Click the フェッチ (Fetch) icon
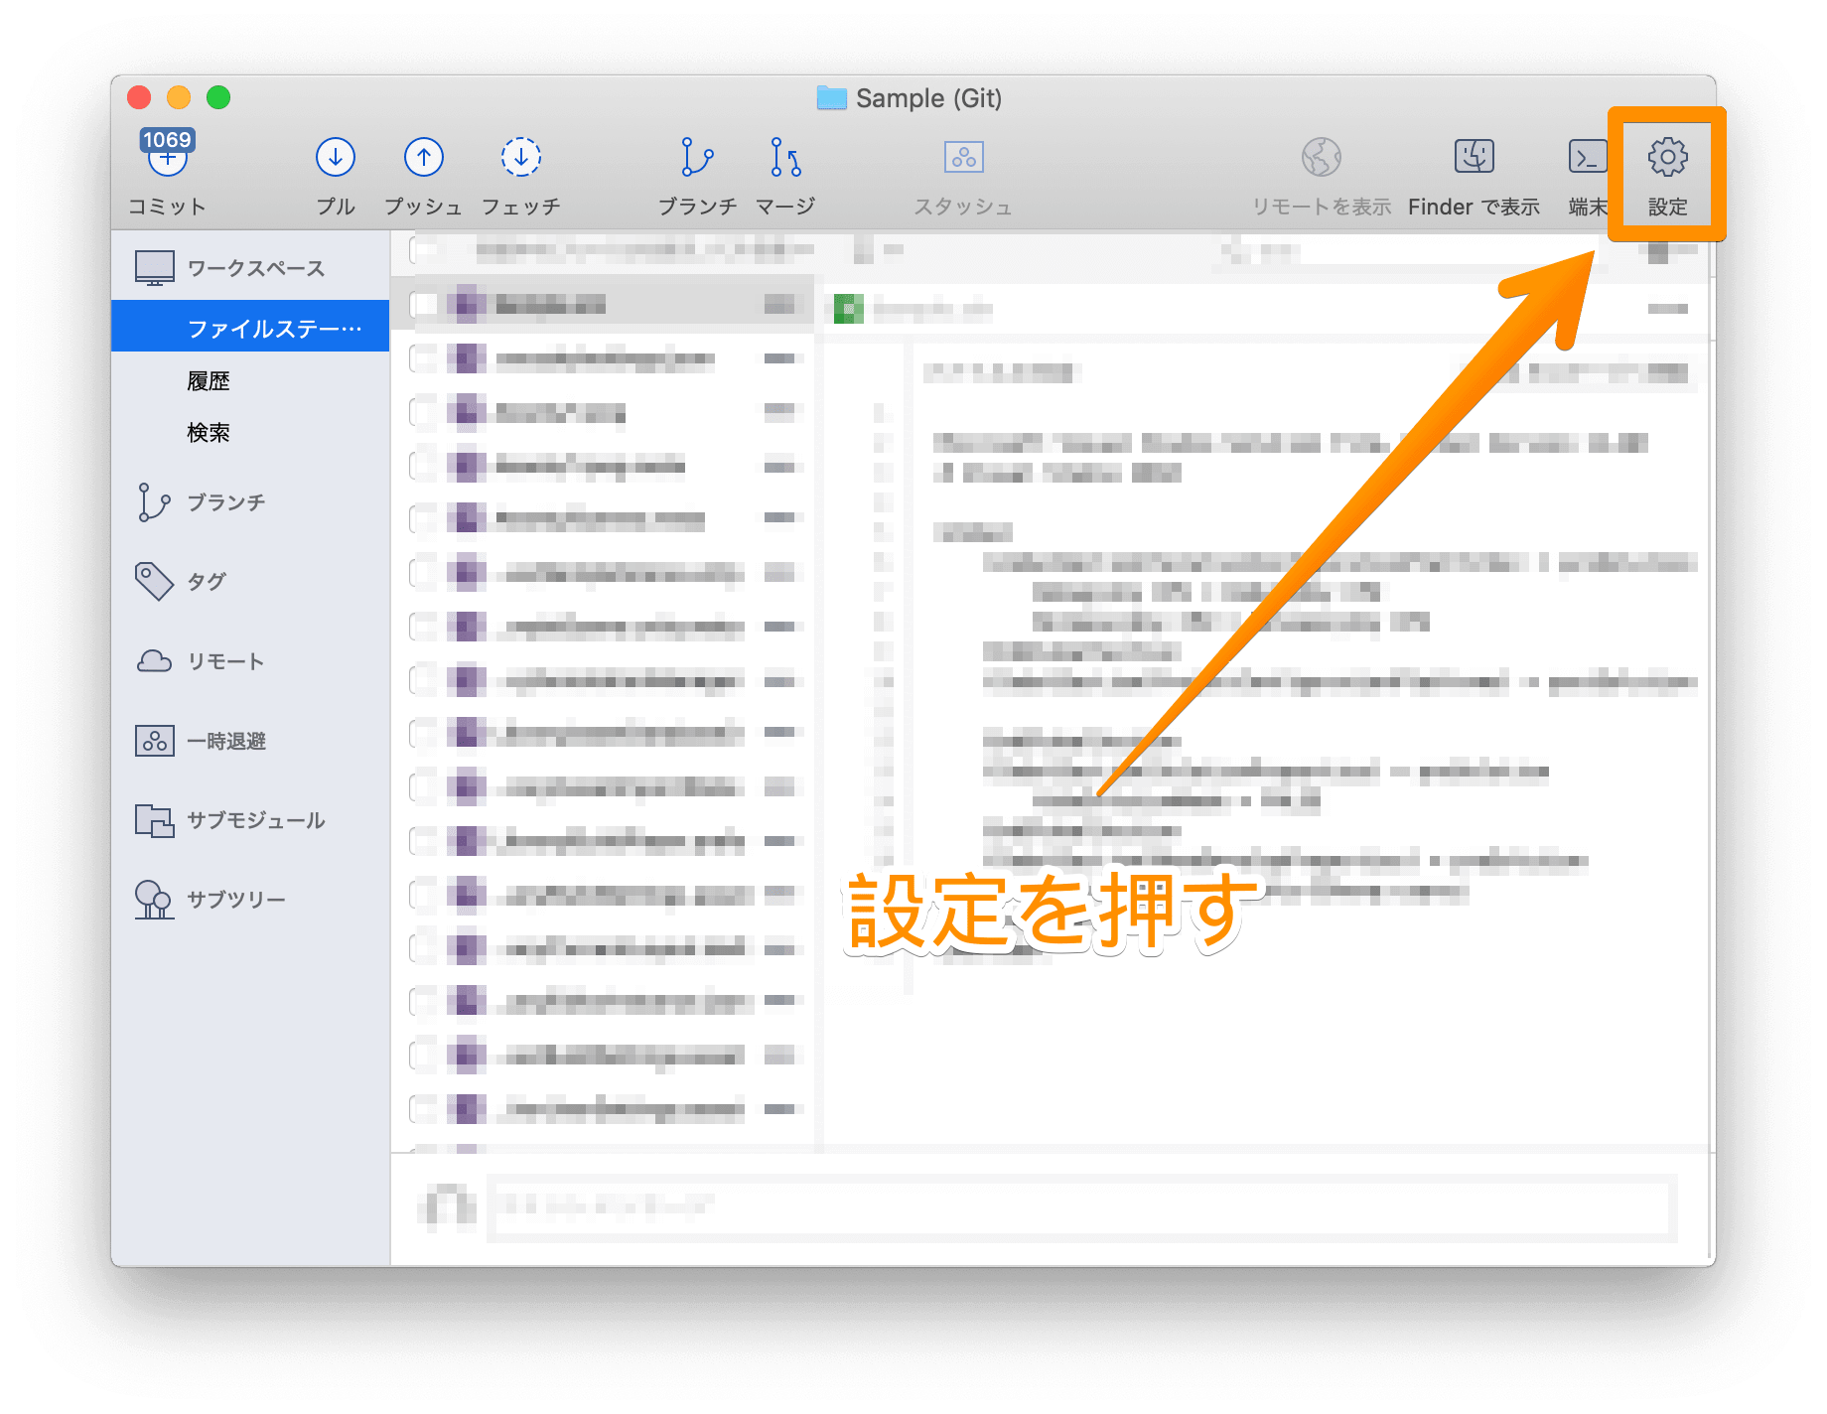Screen dimensions: 1827x1414 [x=520, y=157]
